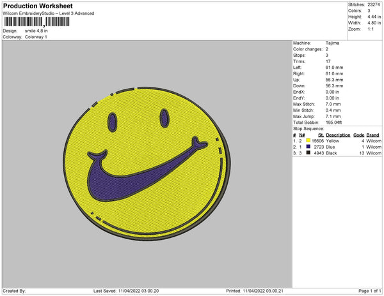Click the 'Stop Sequence:' label
This screenshot has height=296, width=384.
[x=308, y=129]
